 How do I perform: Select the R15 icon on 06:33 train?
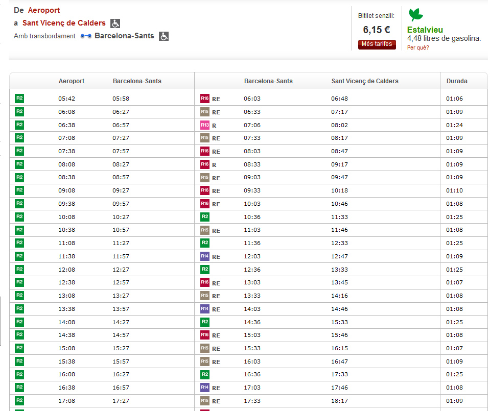tap(204, 112)
